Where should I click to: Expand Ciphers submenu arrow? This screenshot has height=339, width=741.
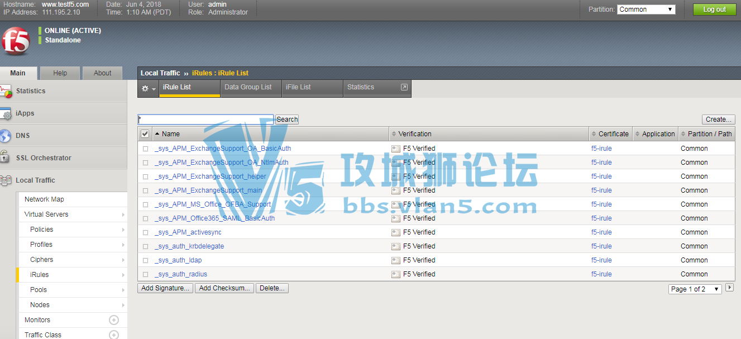point(123,260)
